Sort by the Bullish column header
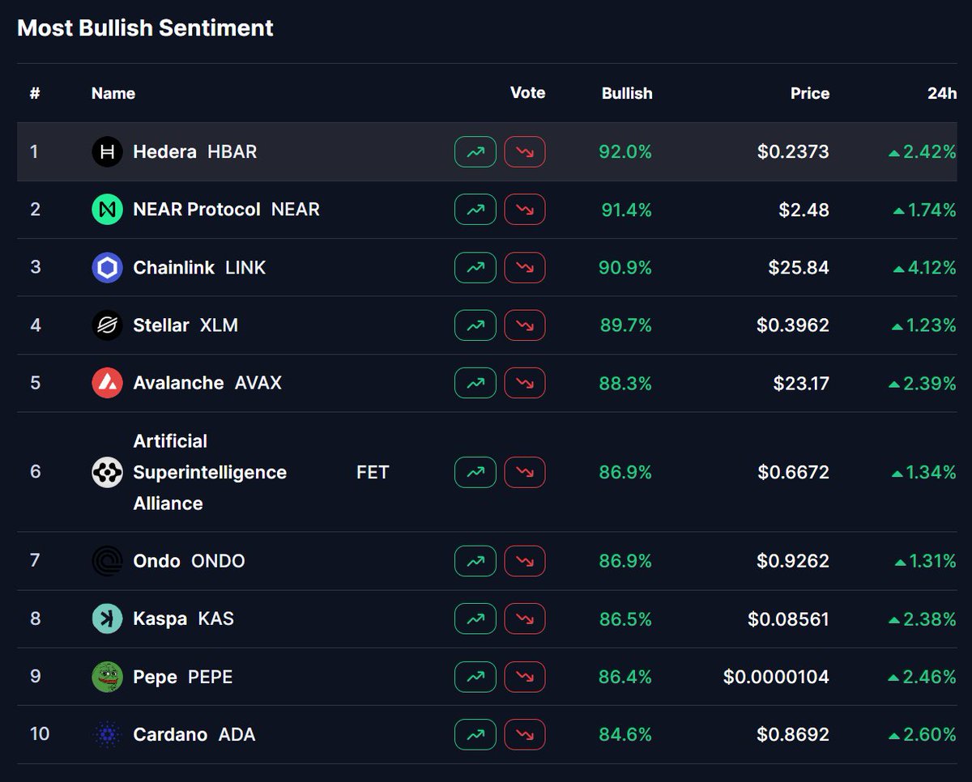972x782 pixels. [x=627, y=93]
